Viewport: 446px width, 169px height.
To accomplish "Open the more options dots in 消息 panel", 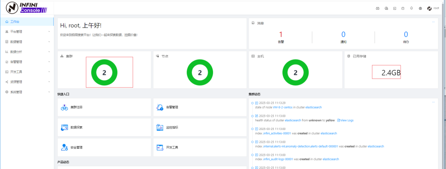I will click(x=433, y=22).
